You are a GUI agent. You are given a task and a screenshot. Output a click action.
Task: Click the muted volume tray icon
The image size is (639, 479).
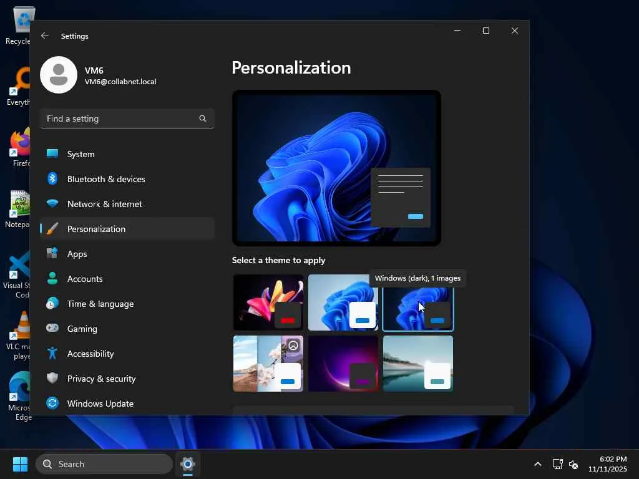point(573,464)
